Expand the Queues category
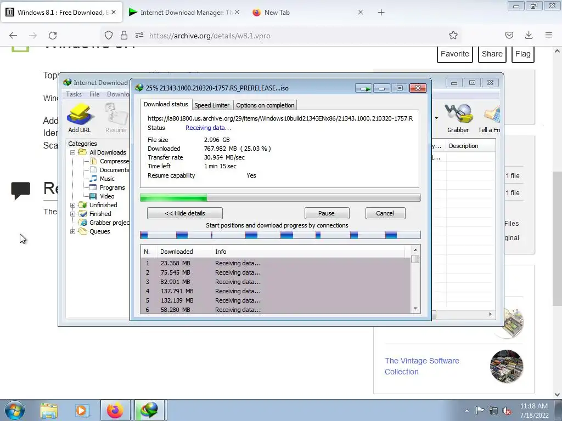 pyautogui.click(x=73, y=231)
